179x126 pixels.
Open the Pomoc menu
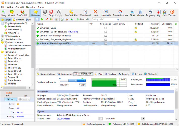41,7
